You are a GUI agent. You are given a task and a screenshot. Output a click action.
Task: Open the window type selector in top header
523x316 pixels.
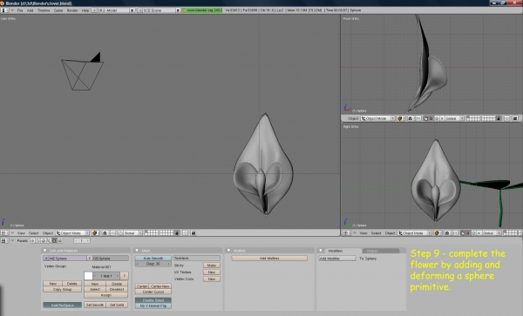point(4,10)
